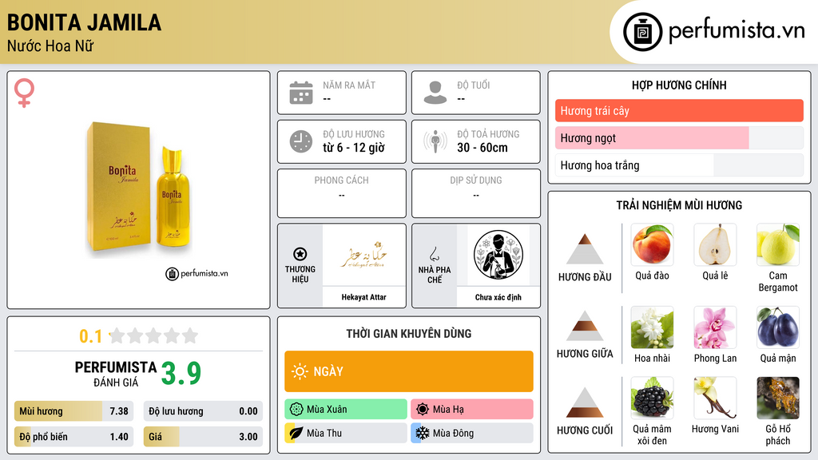Click the 0.1 user rating value
Screen dimensions: 818x460
(x=90, y=336)
